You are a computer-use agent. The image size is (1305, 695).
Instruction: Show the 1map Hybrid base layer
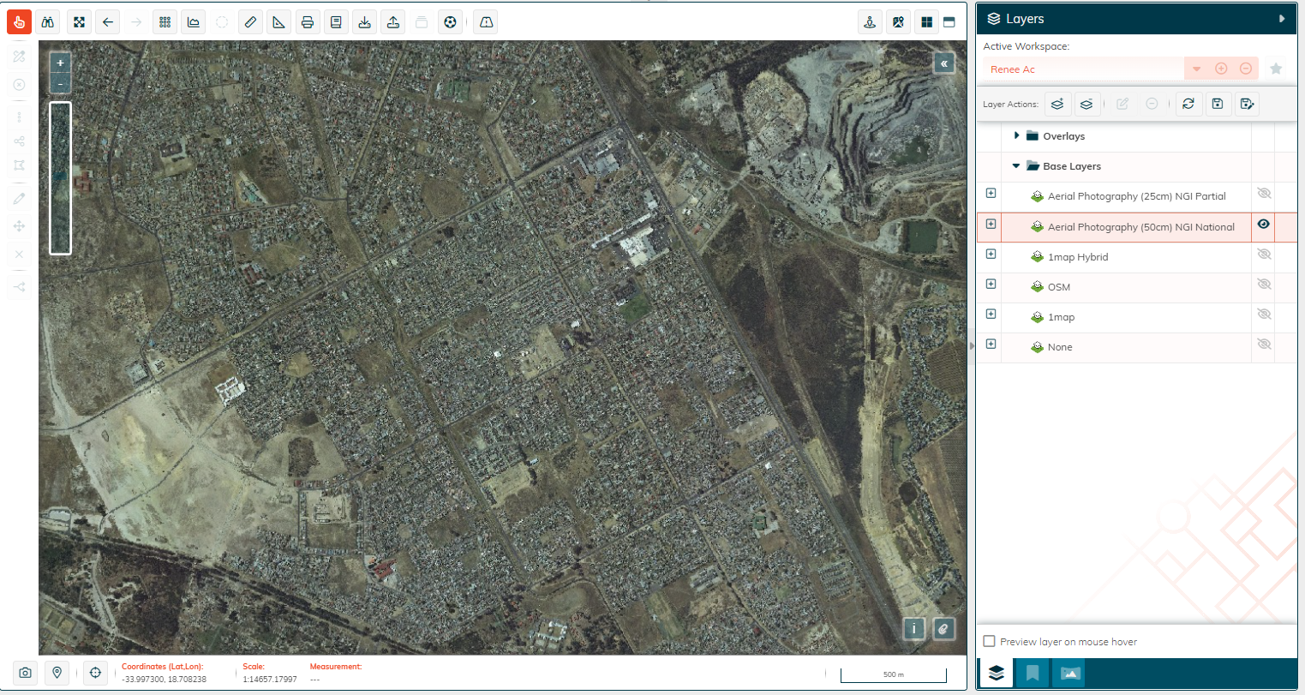click(x=1263, y=255)
